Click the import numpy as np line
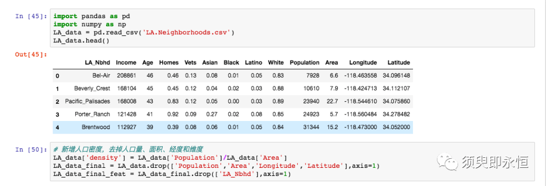The image size is (546, 186). click(89, 25)
